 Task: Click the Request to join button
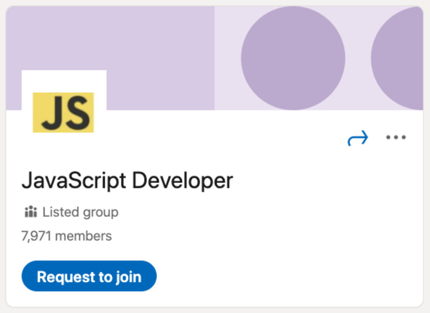click(89, 276)
